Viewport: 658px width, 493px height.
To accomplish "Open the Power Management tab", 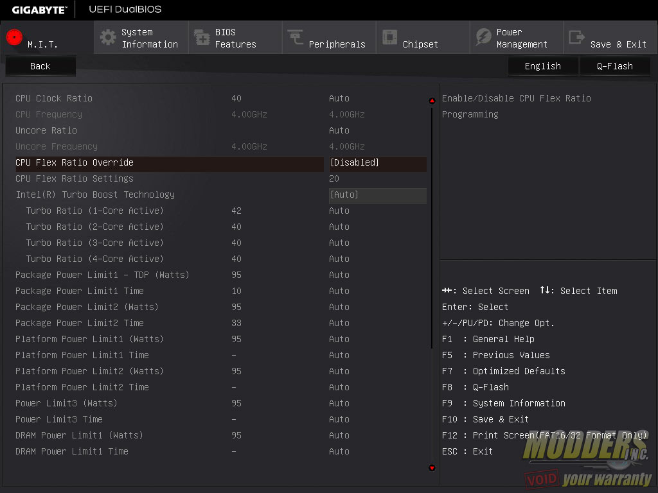I will 517,38.
